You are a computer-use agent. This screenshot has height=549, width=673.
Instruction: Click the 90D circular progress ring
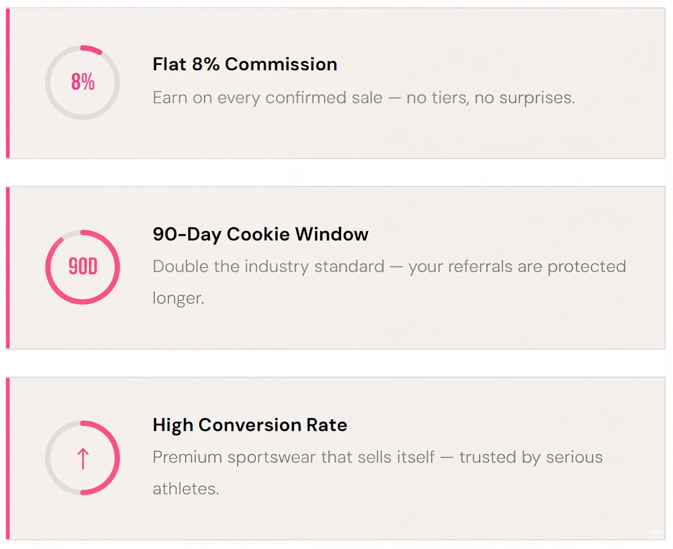[83, 267]
